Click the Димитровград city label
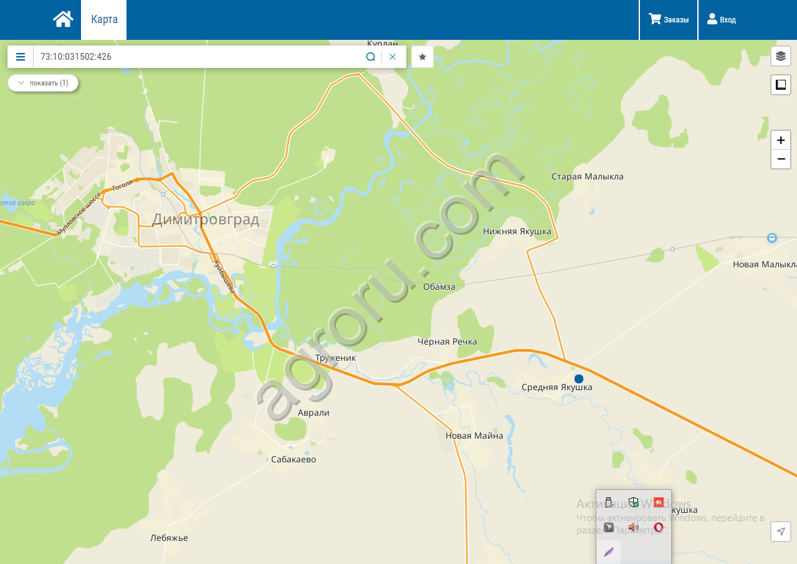Viewport: 797px width, 564px height. [206, 219]
